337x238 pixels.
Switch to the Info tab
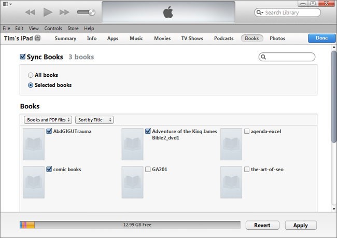92,38
